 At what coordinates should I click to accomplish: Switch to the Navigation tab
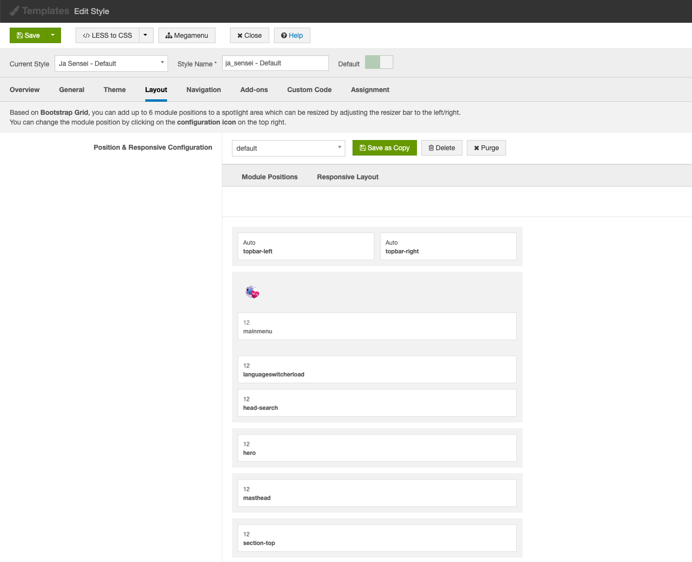(x=203, y=90)
